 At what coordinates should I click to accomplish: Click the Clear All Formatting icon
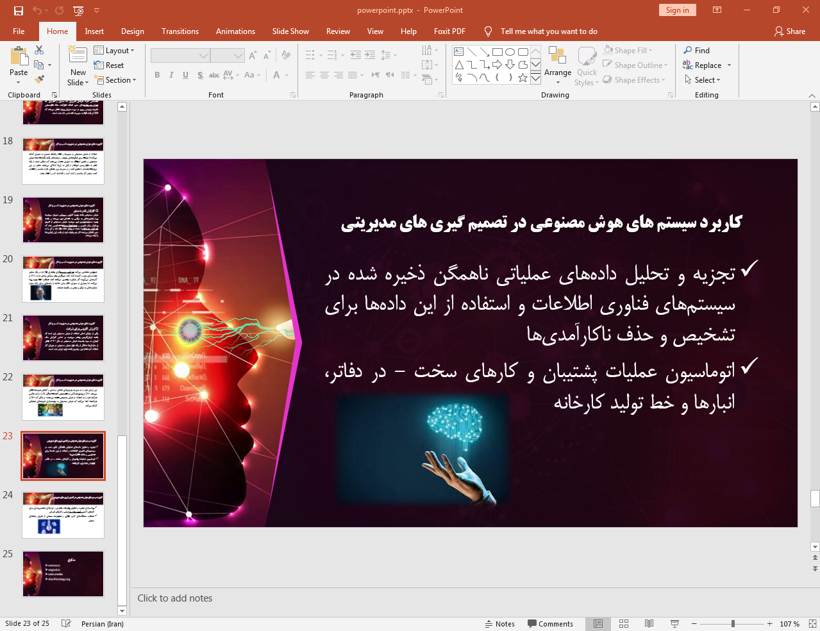tap(286, 56)
